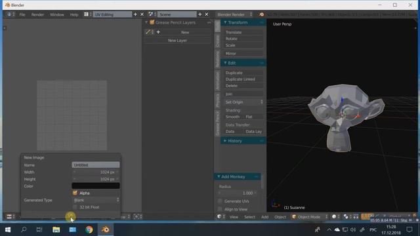The height and width of the screenshot is (236, 420).
Task: Open the Help menu
Action: 74,14
